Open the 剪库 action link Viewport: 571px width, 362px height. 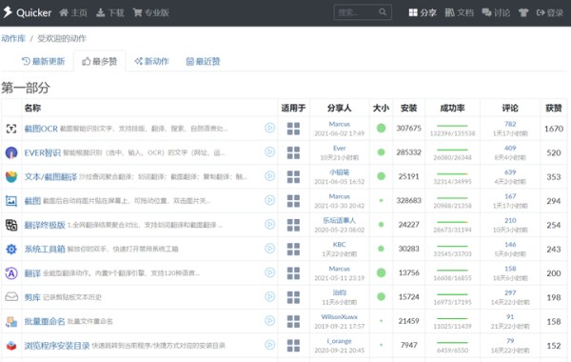pyautogui.click(x=32, y=297)
